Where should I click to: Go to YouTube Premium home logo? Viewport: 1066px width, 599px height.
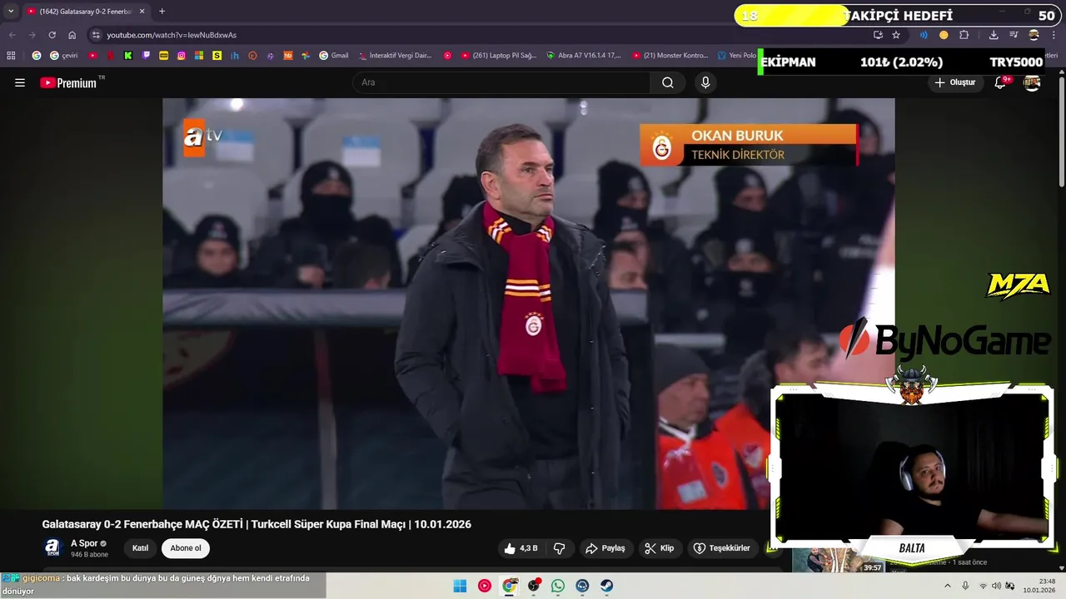click(70, 82)
